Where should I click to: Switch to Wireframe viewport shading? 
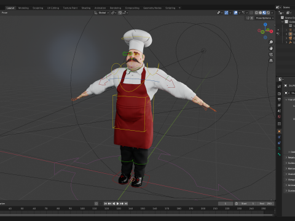point(256,13)
